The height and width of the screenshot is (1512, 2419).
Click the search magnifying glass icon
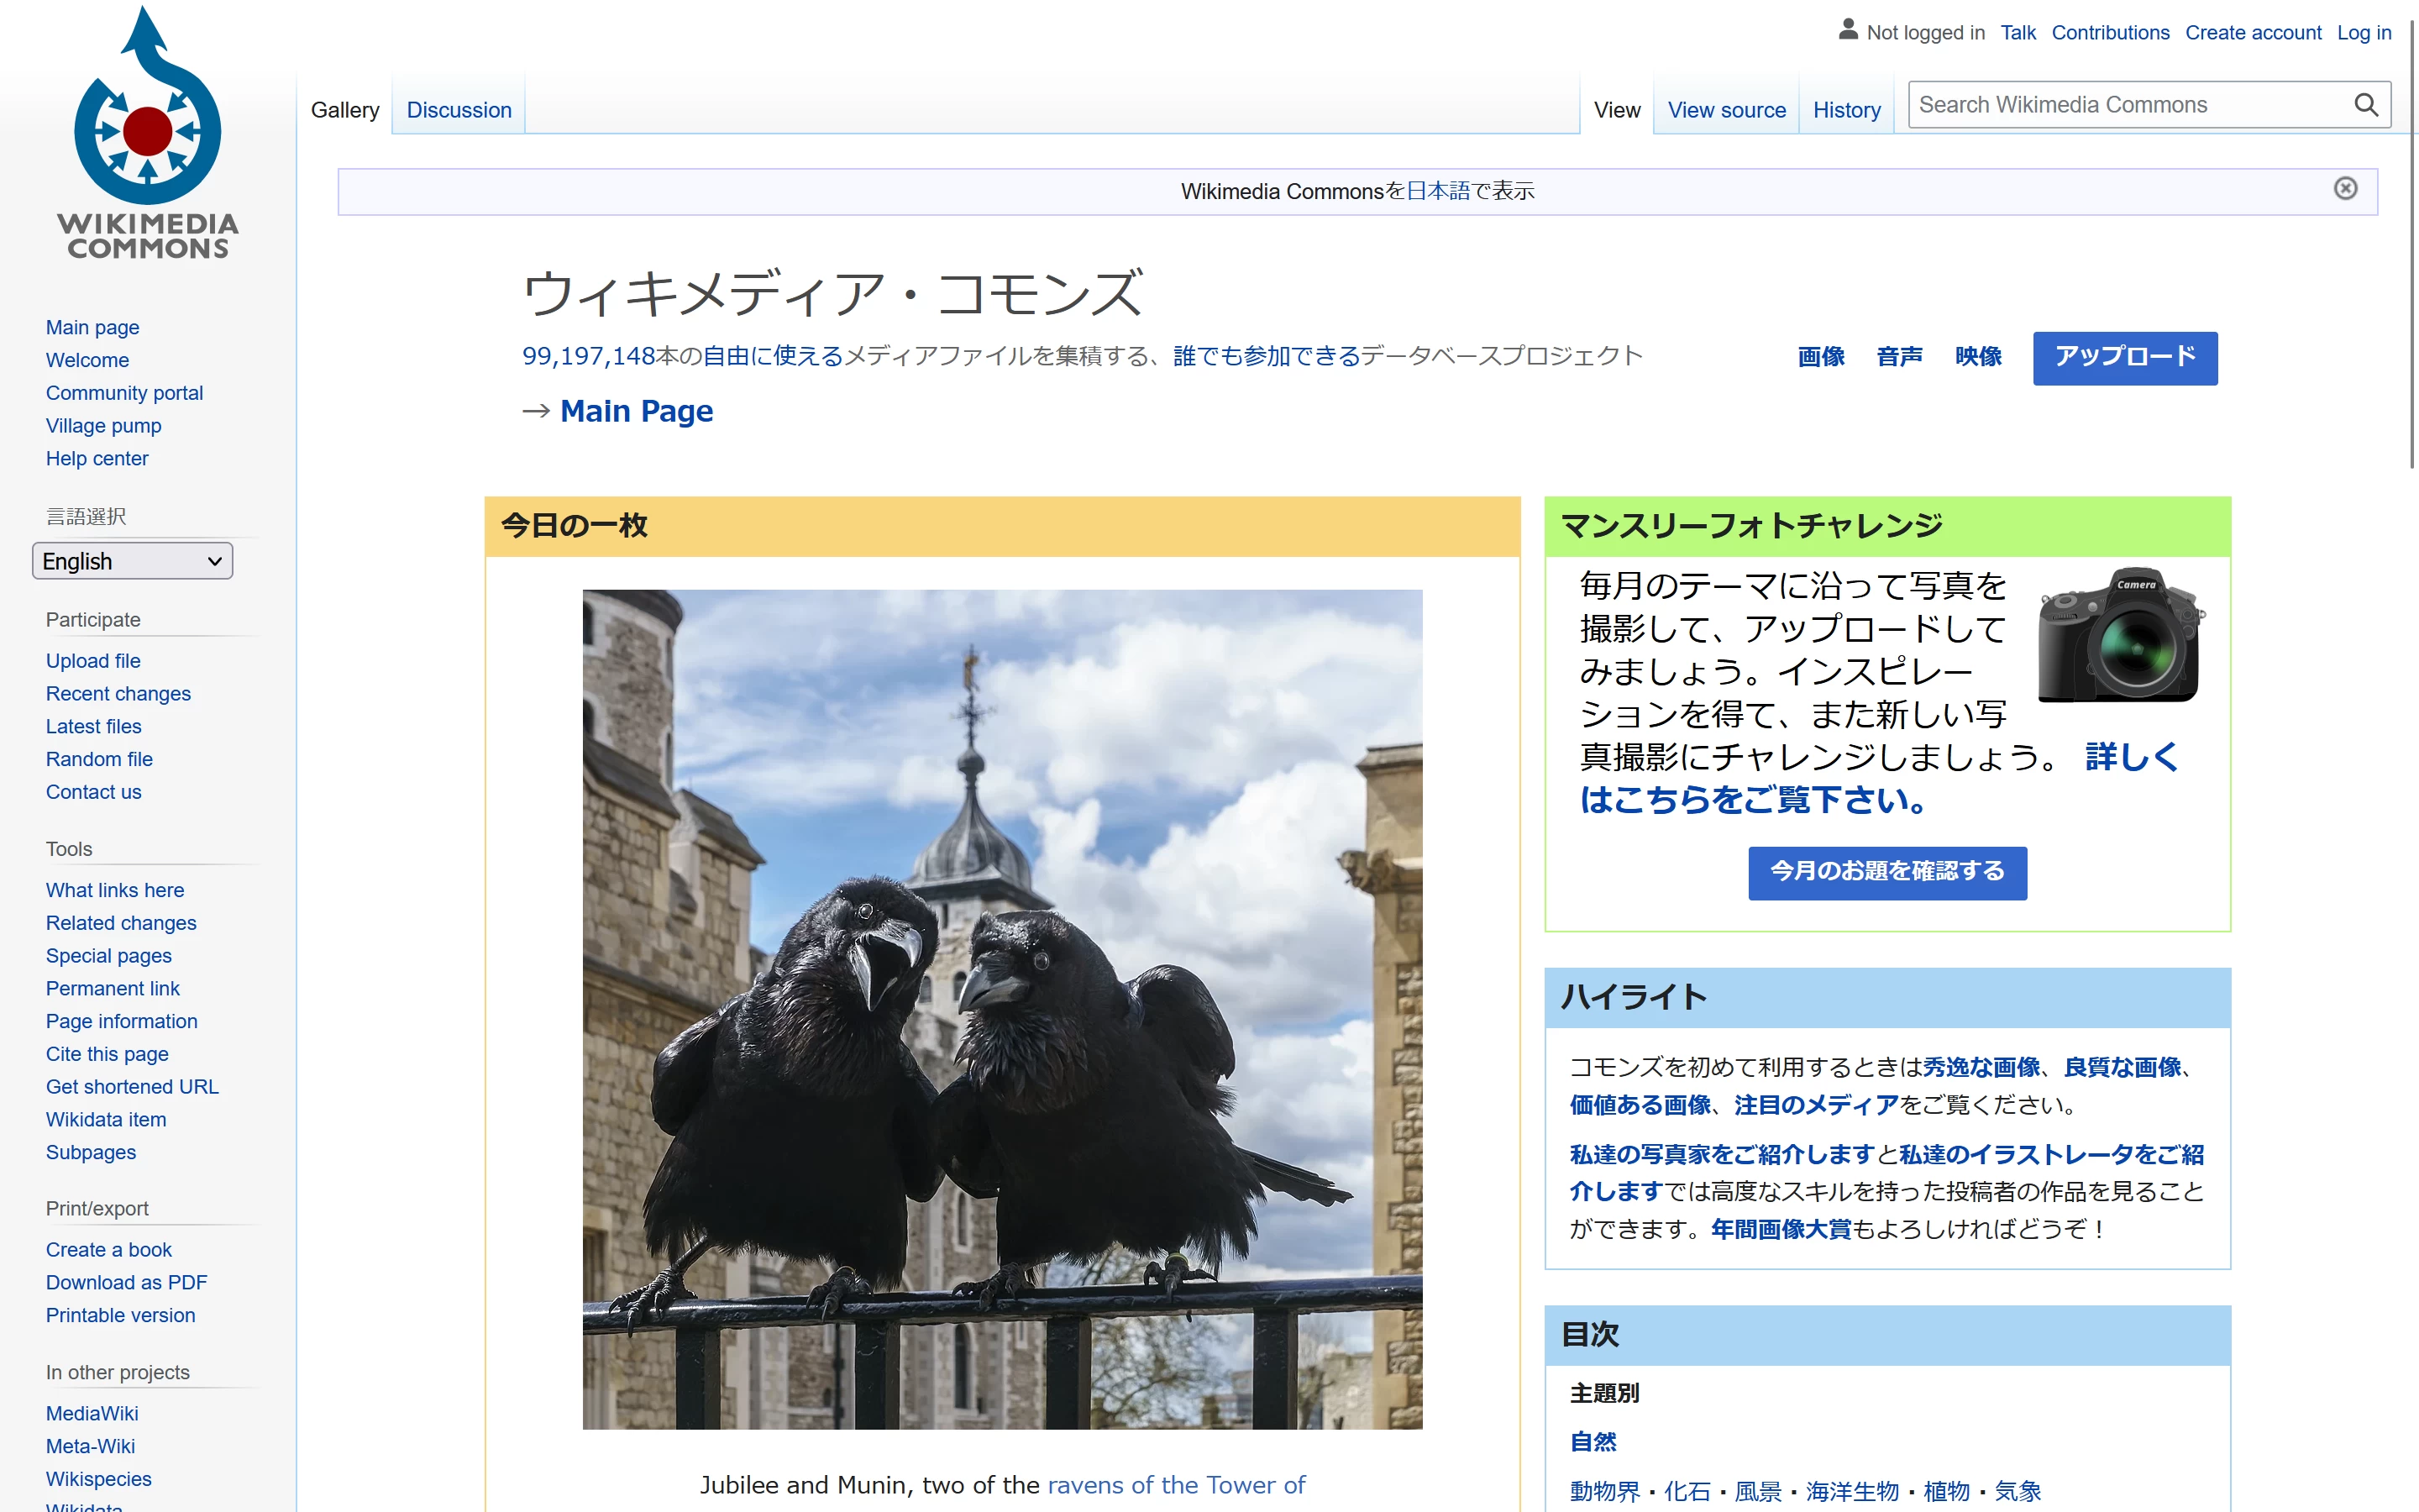click(x=2365, y=105)
